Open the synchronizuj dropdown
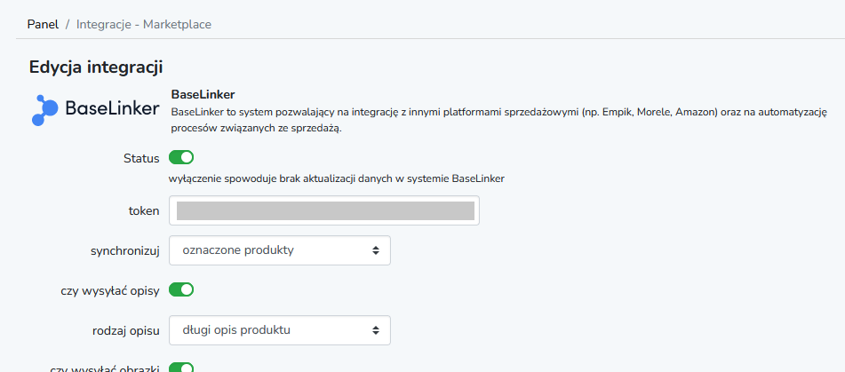The image size is (845, 372). pyautogui.click(x=280, y=250)
